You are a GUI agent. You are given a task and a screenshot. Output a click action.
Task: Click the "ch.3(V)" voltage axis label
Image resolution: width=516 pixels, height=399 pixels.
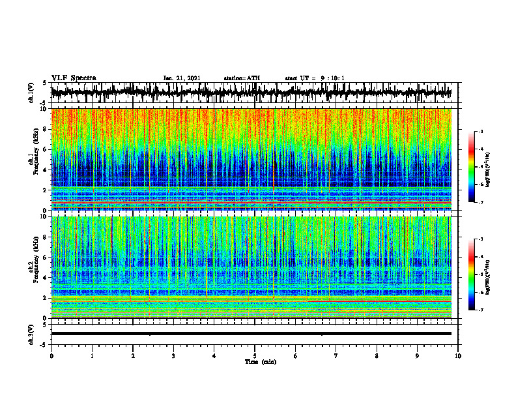coord(31,334)
